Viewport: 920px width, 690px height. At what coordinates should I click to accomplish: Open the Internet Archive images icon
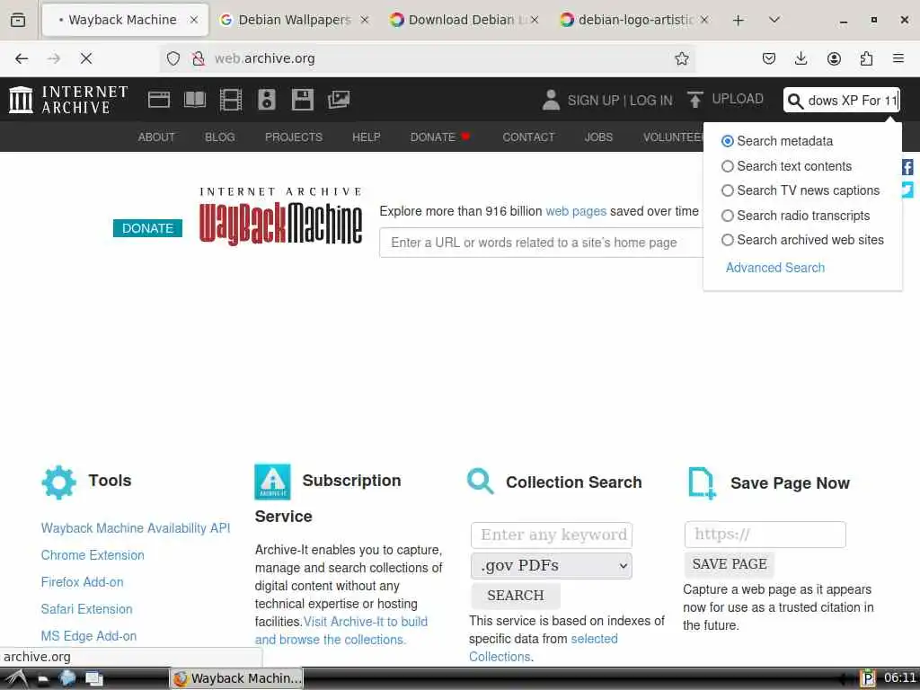(339, 100)
